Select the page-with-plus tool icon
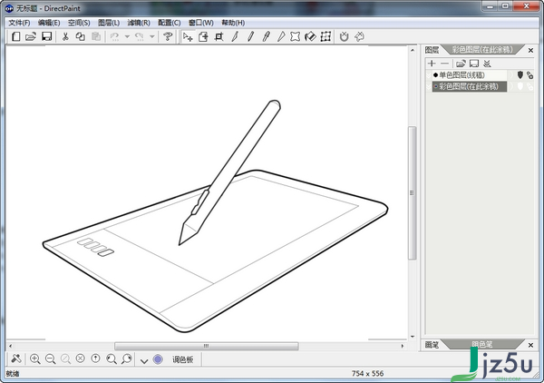This screenshot has width=544, height=383. pos(203,36)
